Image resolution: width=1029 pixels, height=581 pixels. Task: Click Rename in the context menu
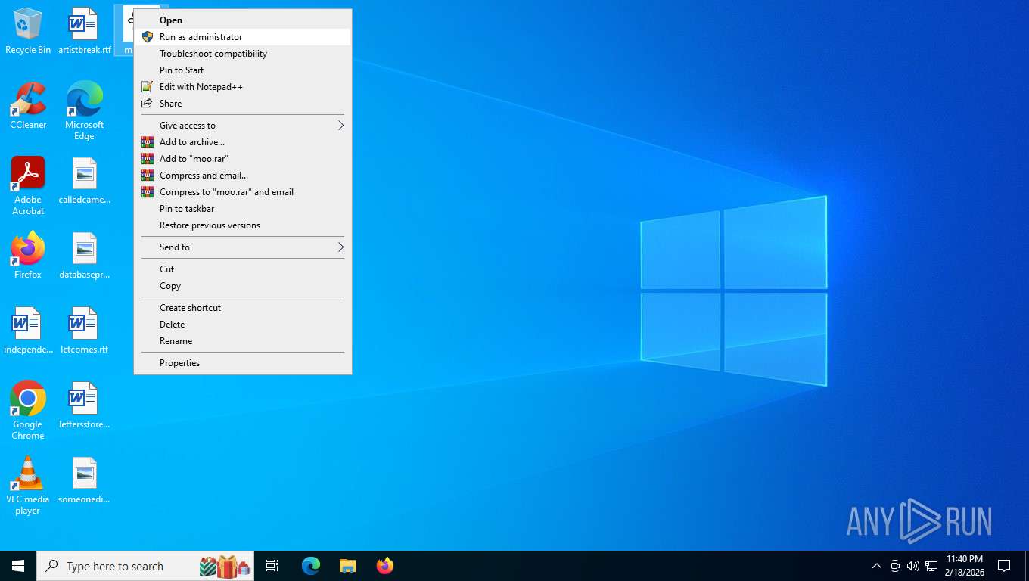243,341
